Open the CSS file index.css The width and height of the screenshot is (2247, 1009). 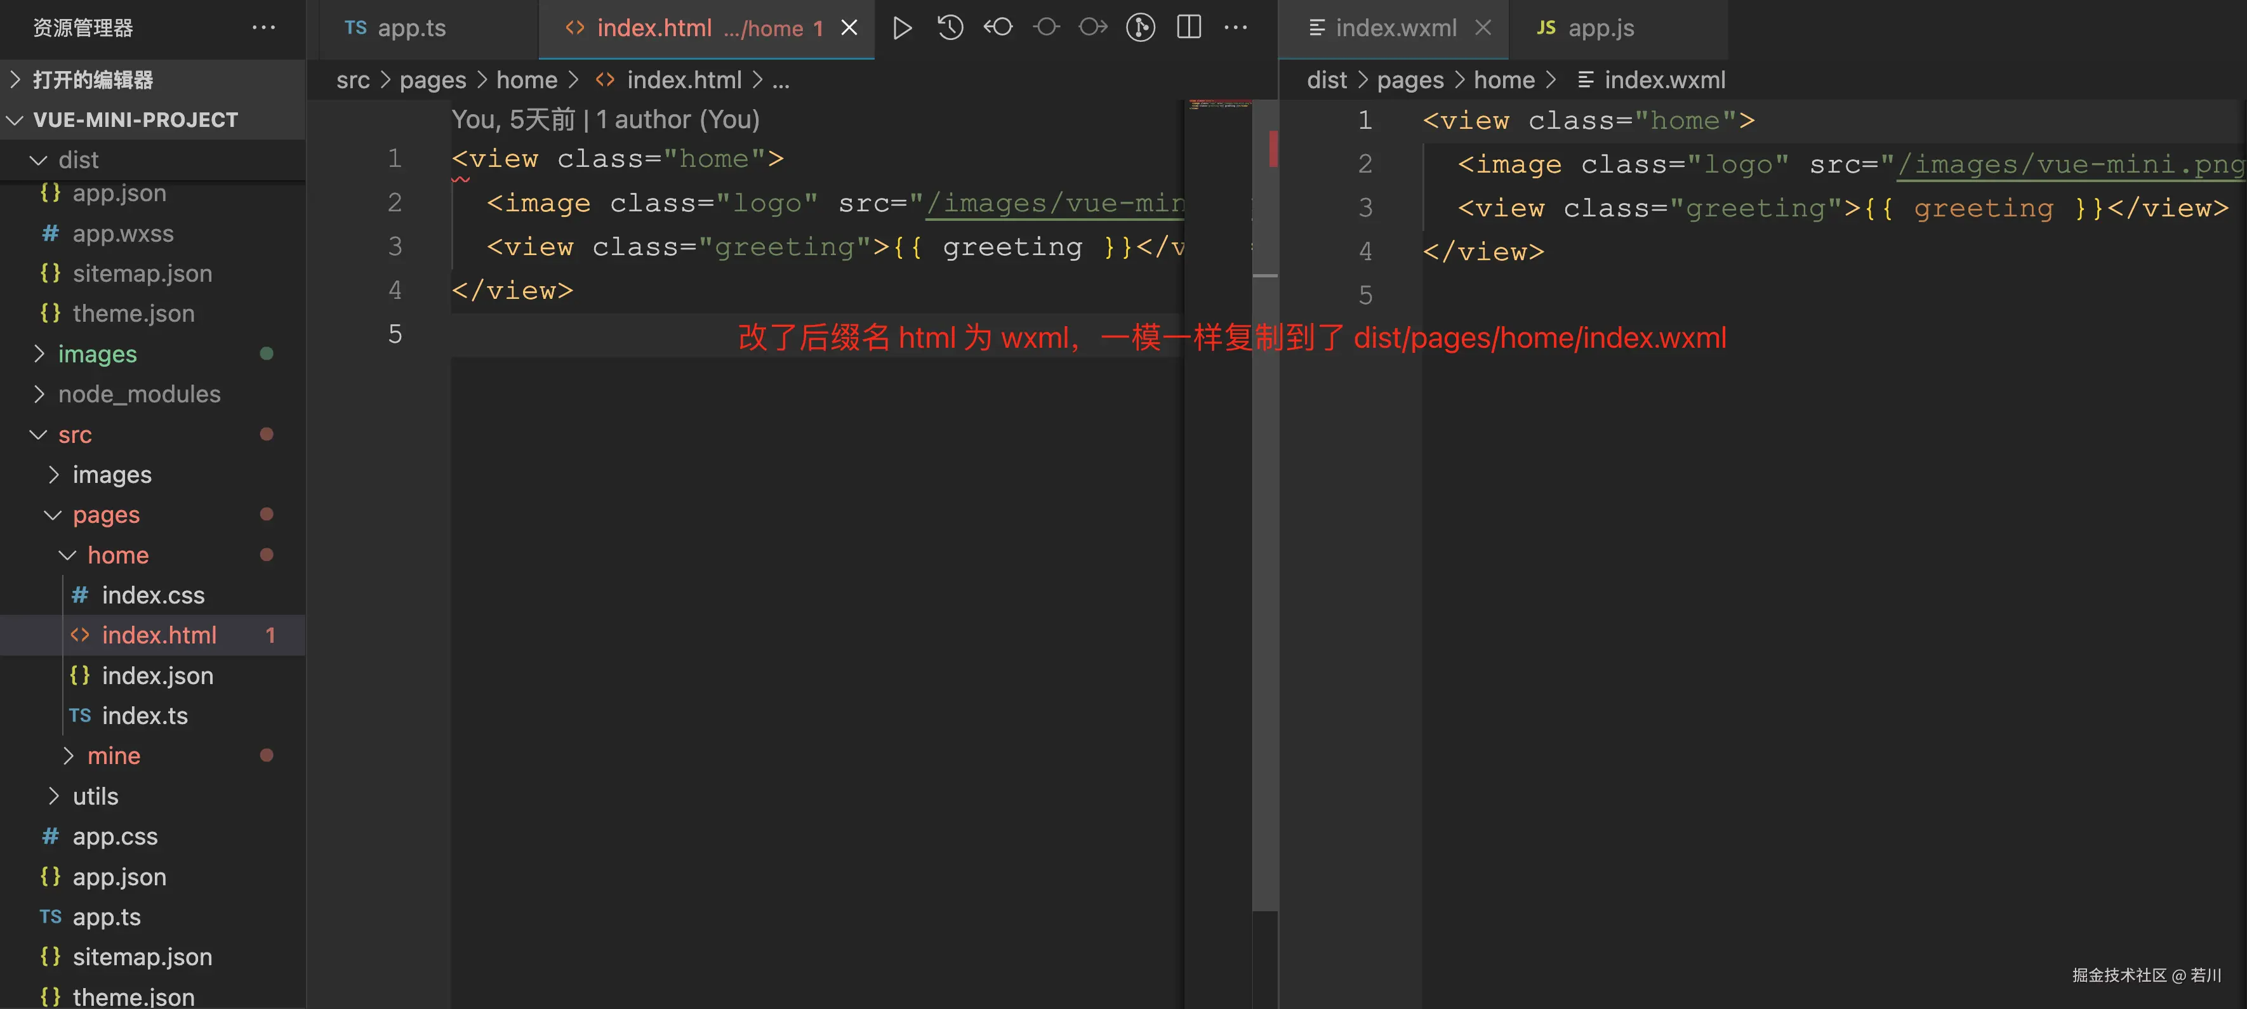(152, 595)
